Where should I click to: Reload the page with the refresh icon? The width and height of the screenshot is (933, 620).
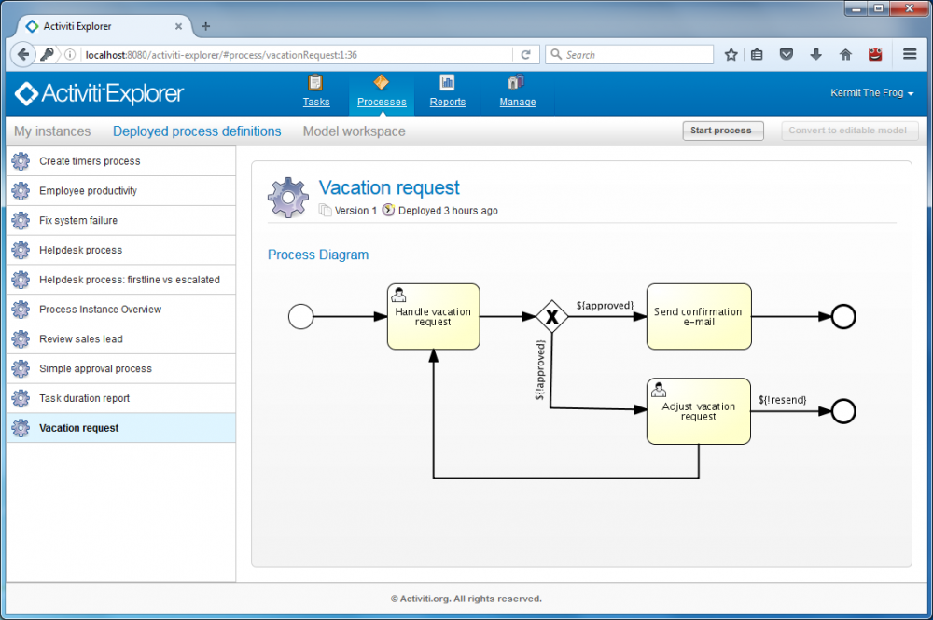(525, 55)
